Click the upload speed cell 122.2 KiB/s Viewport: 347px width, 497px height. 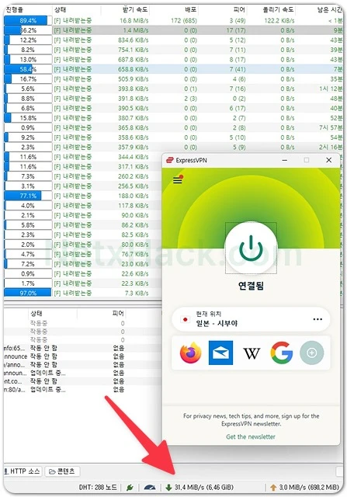pos(279,21)
